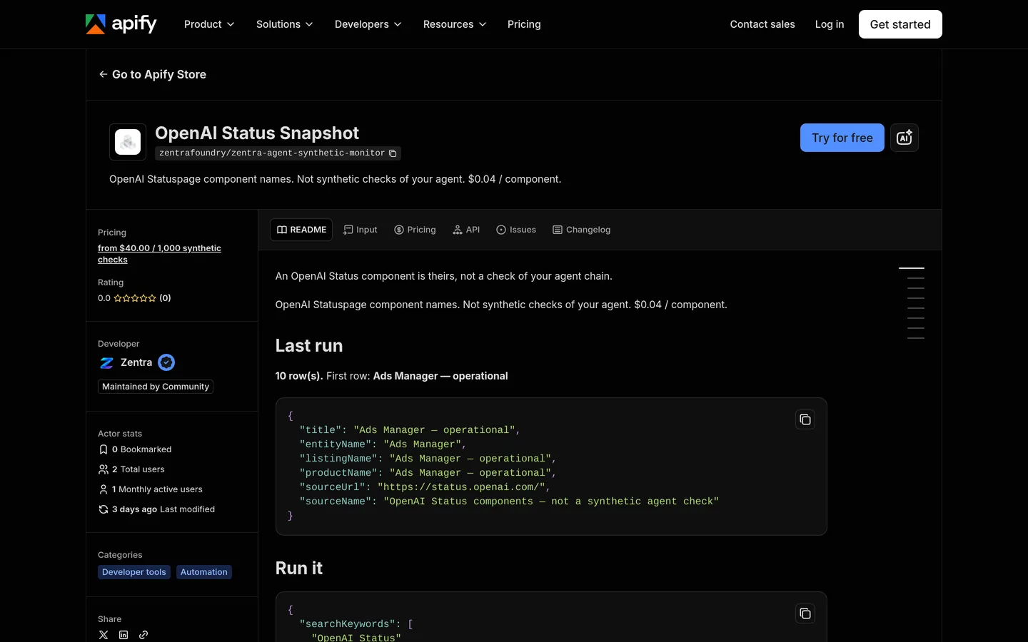Viewport: 1028px width, 642px height.
Task: Select the Automation category tag
Action: [204, 572]
